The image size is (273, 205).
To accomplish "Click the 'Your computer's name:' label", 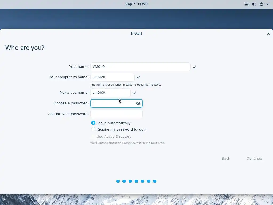I will click(x=69, y=77).
